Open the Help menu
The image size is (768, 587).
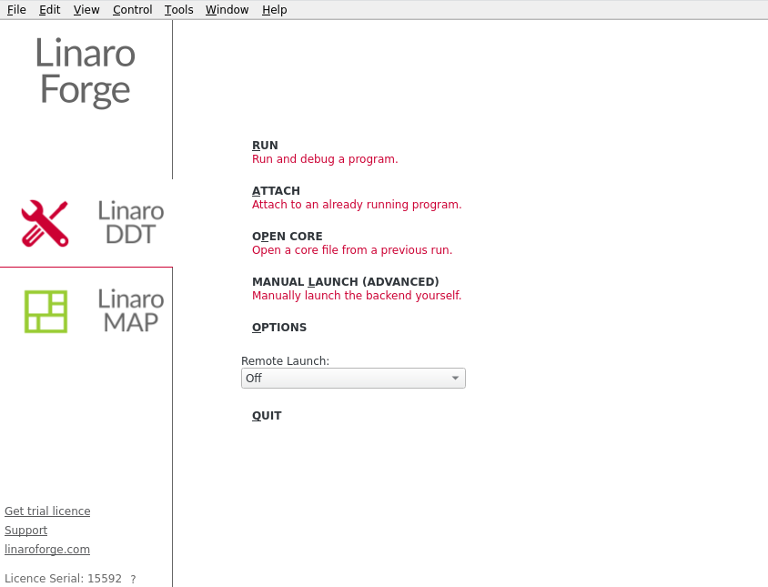tap(274, 10)
